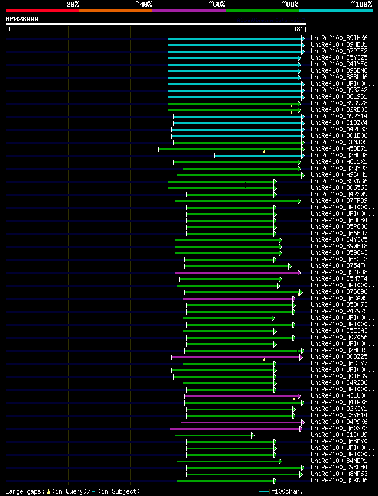Click UniRef100_Q06563 hit name
This screenshot has height=496, width=378.
[339, 188]
